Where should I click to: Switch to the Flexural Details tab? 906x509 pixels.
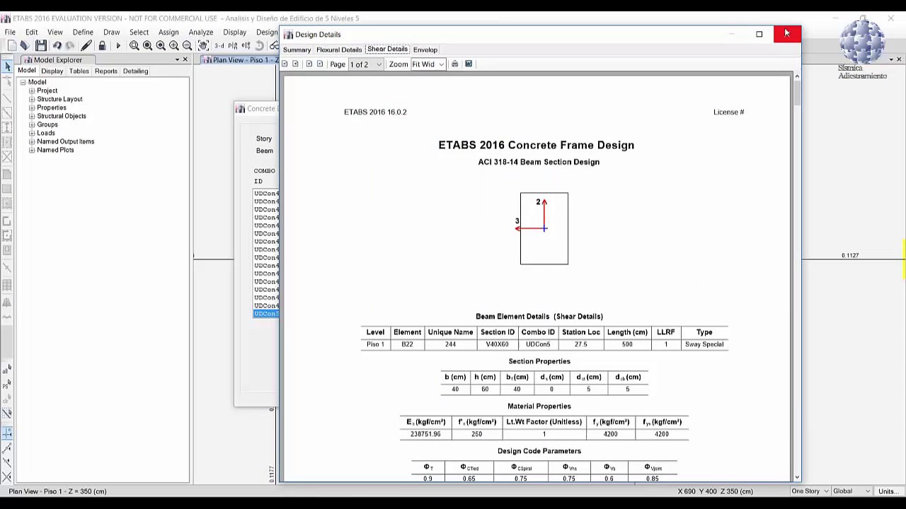tap(339, 49)
